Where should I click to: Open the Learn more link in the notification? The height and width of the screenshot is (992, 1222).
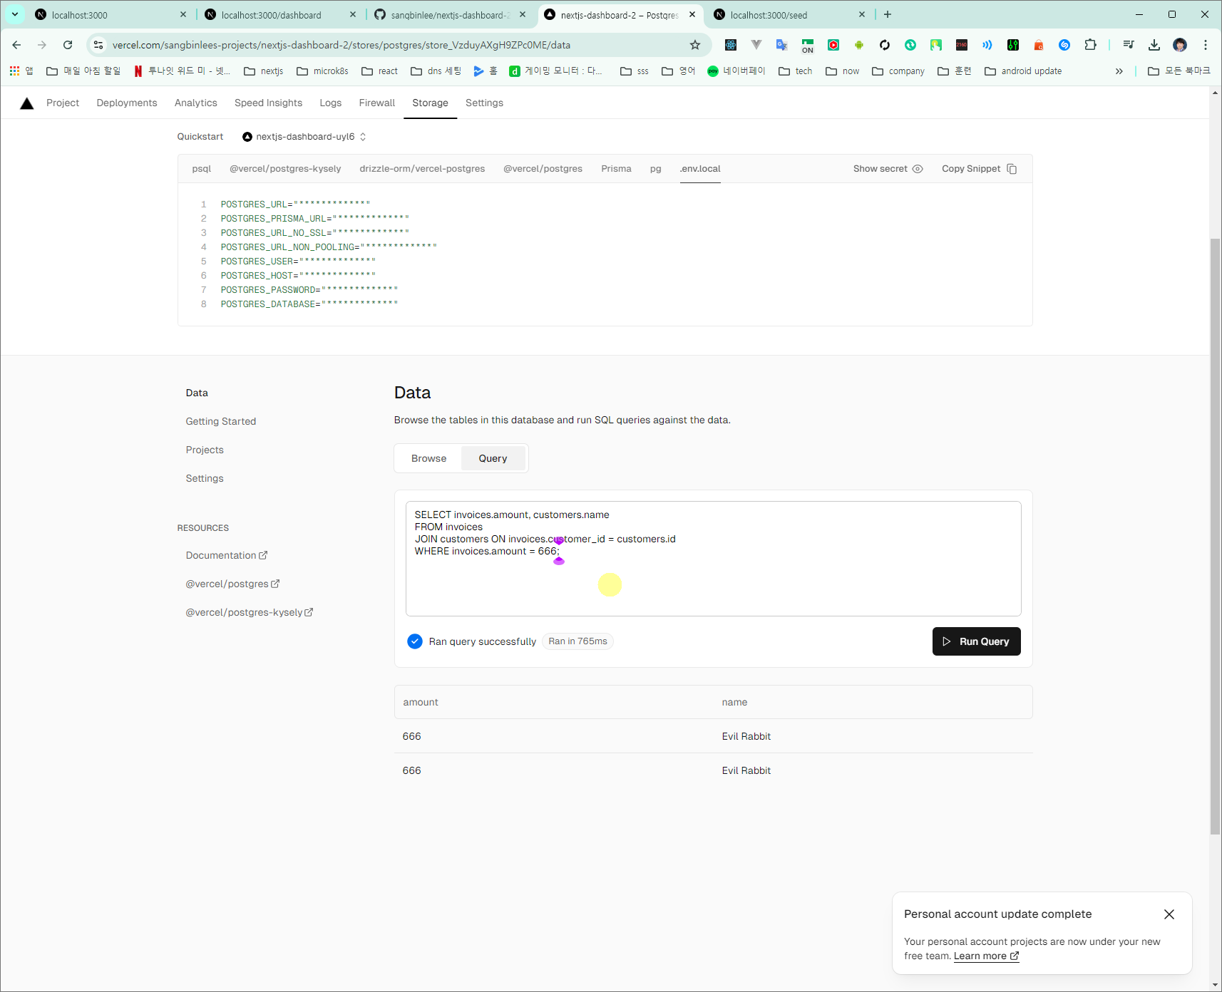[x=986, y=956]
